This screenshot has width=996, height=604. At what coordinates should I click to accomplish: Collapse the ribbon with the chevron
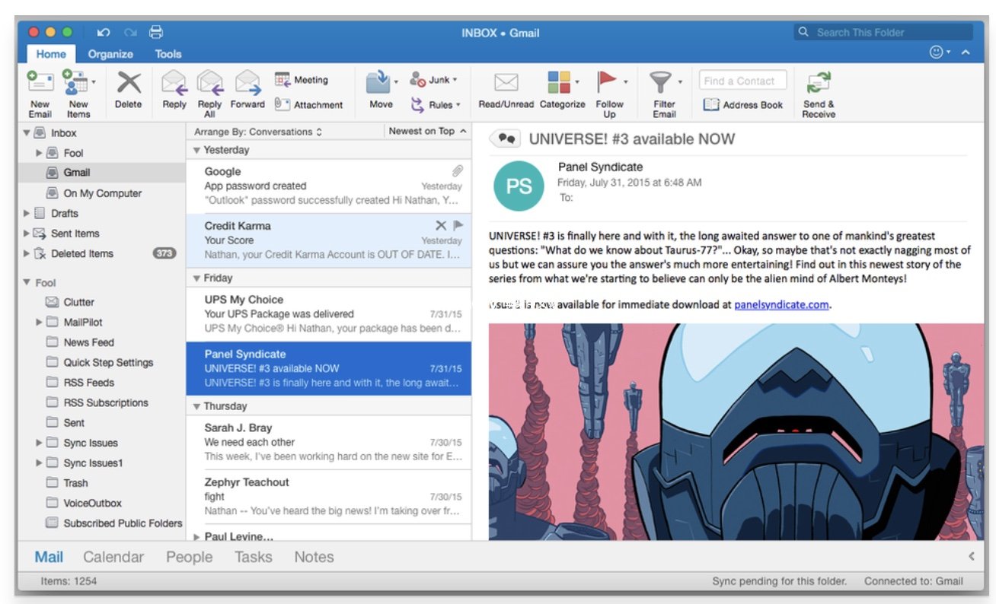966,52
